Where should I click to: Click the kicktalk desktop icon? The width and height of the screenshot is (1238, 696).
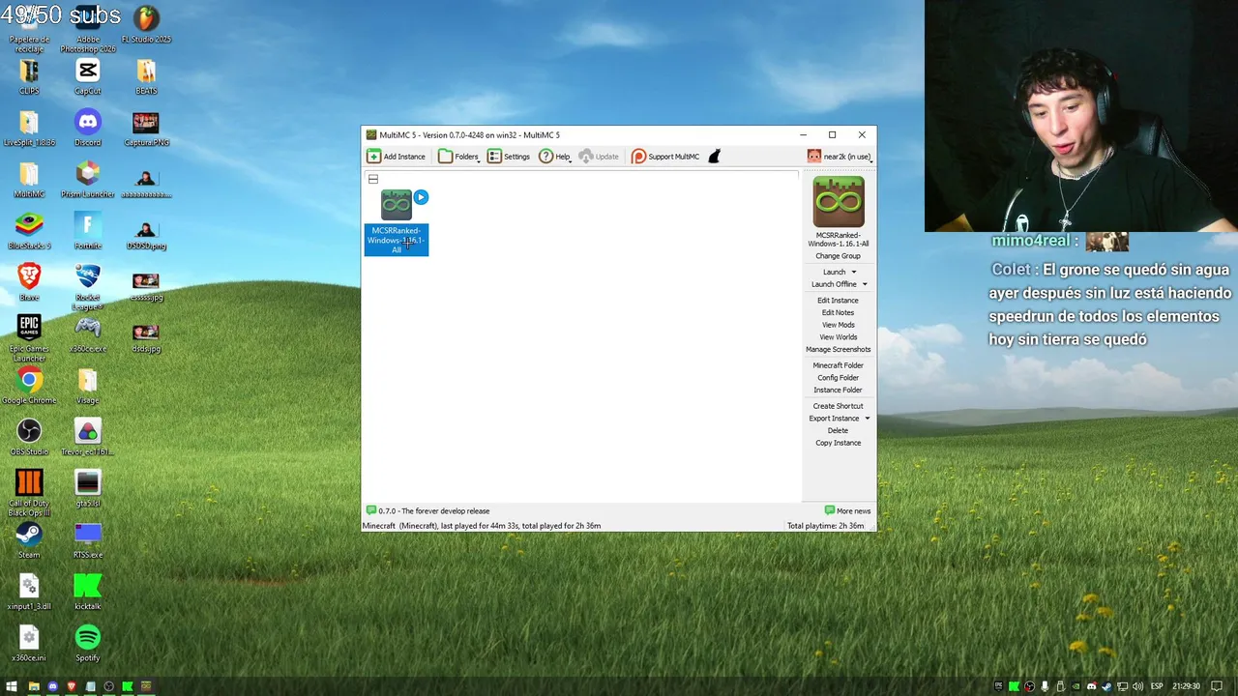coord(88,592)
